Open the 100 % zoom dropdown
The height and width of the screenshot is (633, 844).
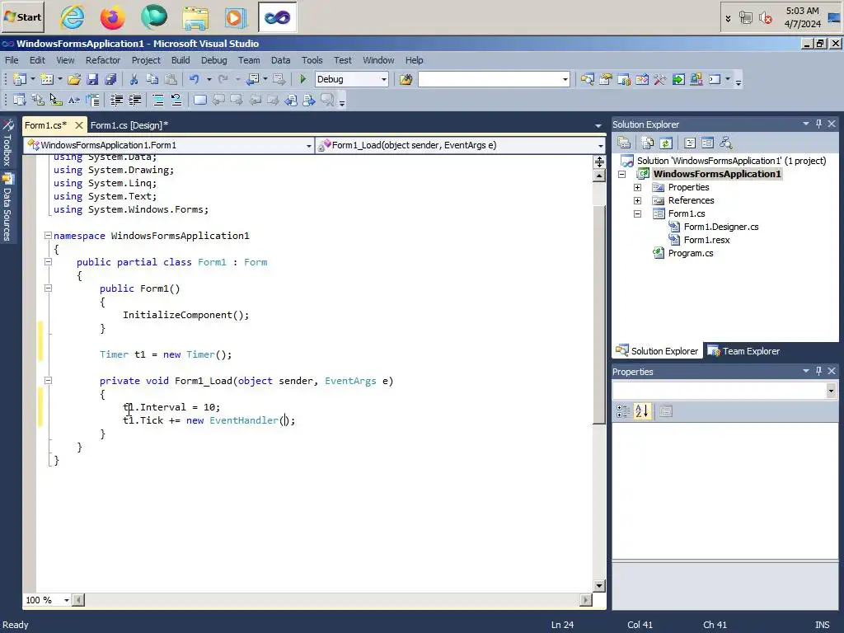(66, 600)
